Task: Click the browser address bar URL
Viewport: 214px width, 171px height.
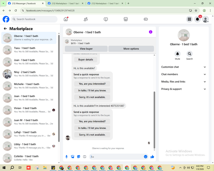Action: (x=50, y=11)
